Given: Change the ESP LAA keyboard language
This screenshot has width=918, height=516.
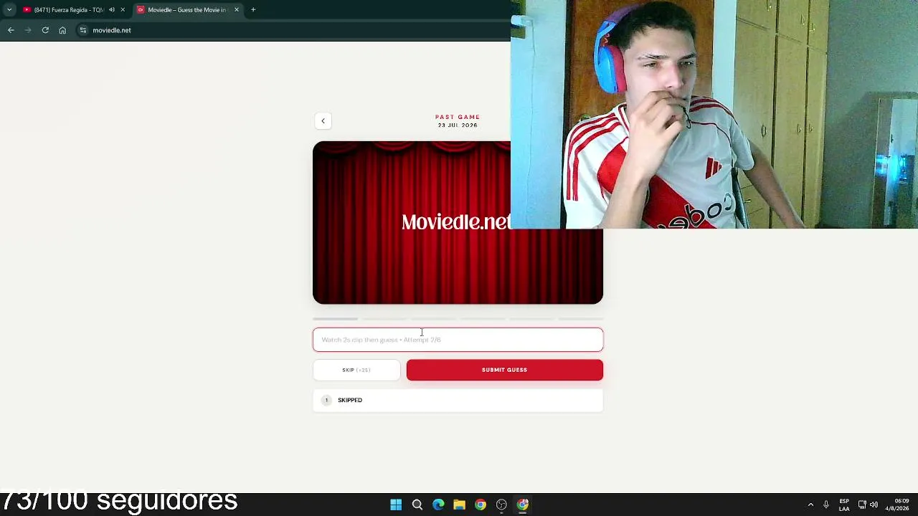Looking at the screenshot, I should 844,505.
